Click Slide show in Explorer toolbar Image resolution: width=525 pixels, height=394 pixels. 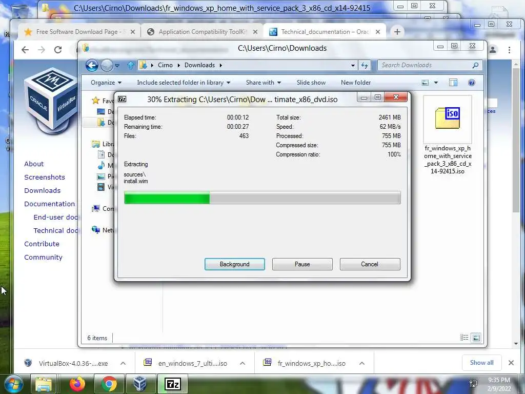(311, 83)
